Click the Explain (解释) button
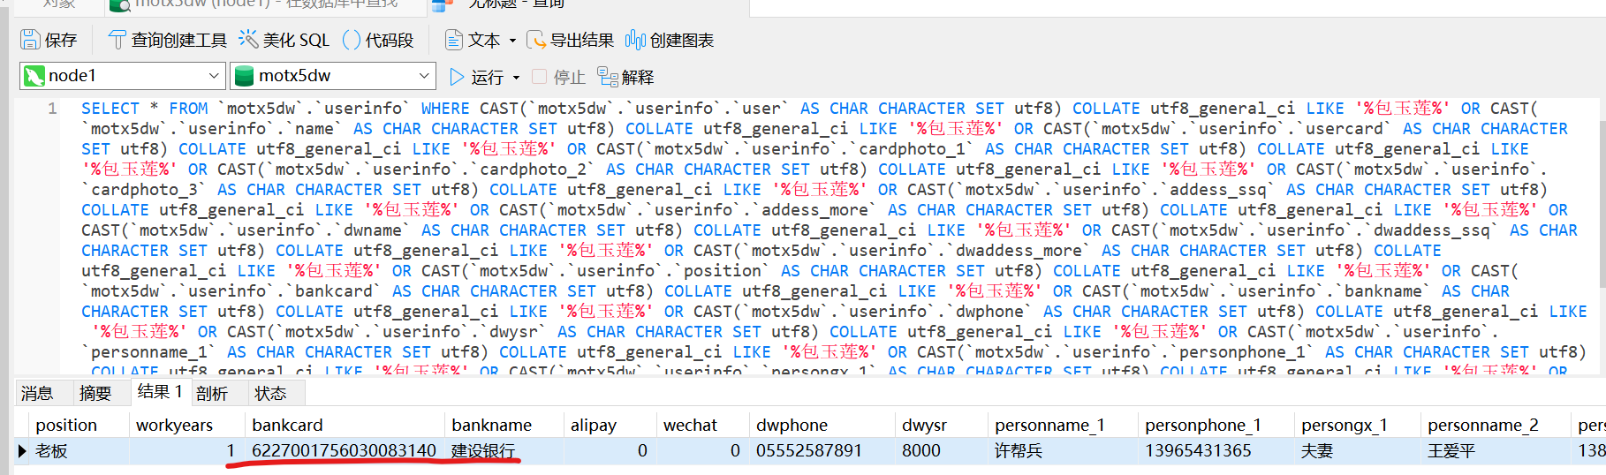Viewport: 1606px width, 475px height. (625, 78)
